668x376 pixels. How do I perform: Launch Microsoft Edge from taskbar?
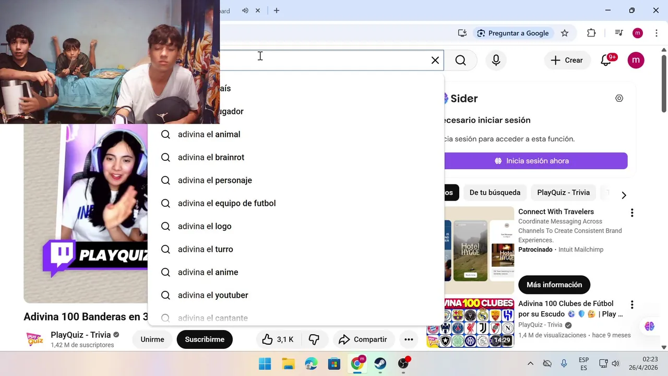(x=311, y=363)
